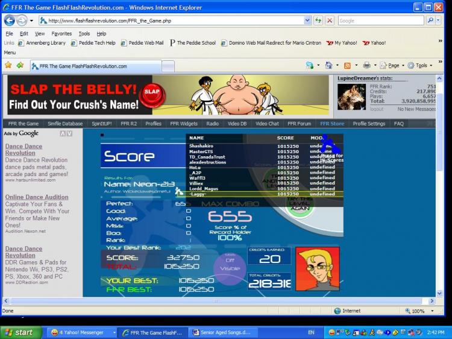Open the SpinItUP! nav item
Image resolution: width=452 pixels, height=339 pixels.
102,124
